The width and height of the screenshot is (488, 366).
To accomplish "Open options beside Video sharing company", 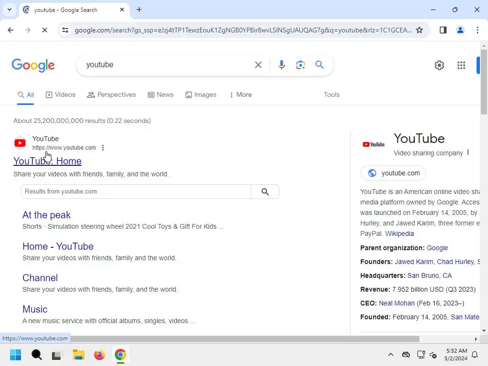I will click(468, 152).
